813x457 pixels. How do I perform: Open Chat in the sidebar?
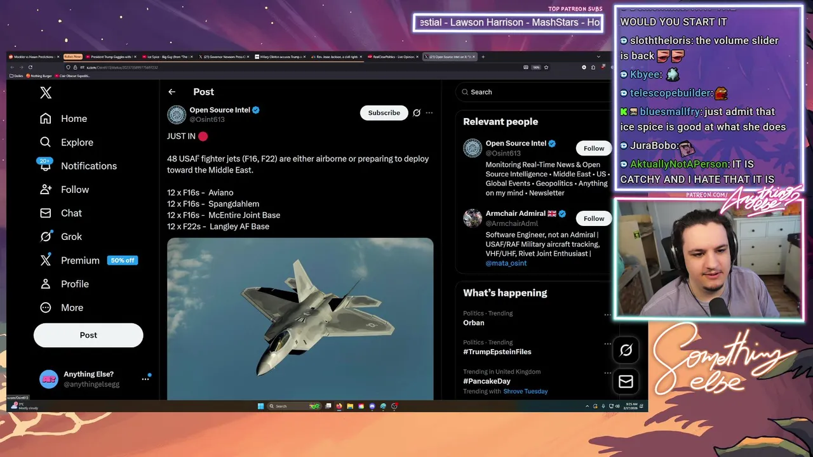(x=61, y=213)
